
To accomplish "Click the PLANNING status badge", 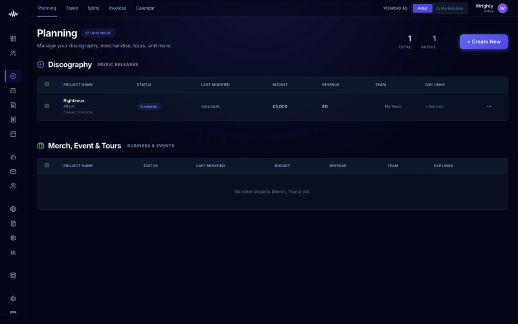I will coord(149,107).
